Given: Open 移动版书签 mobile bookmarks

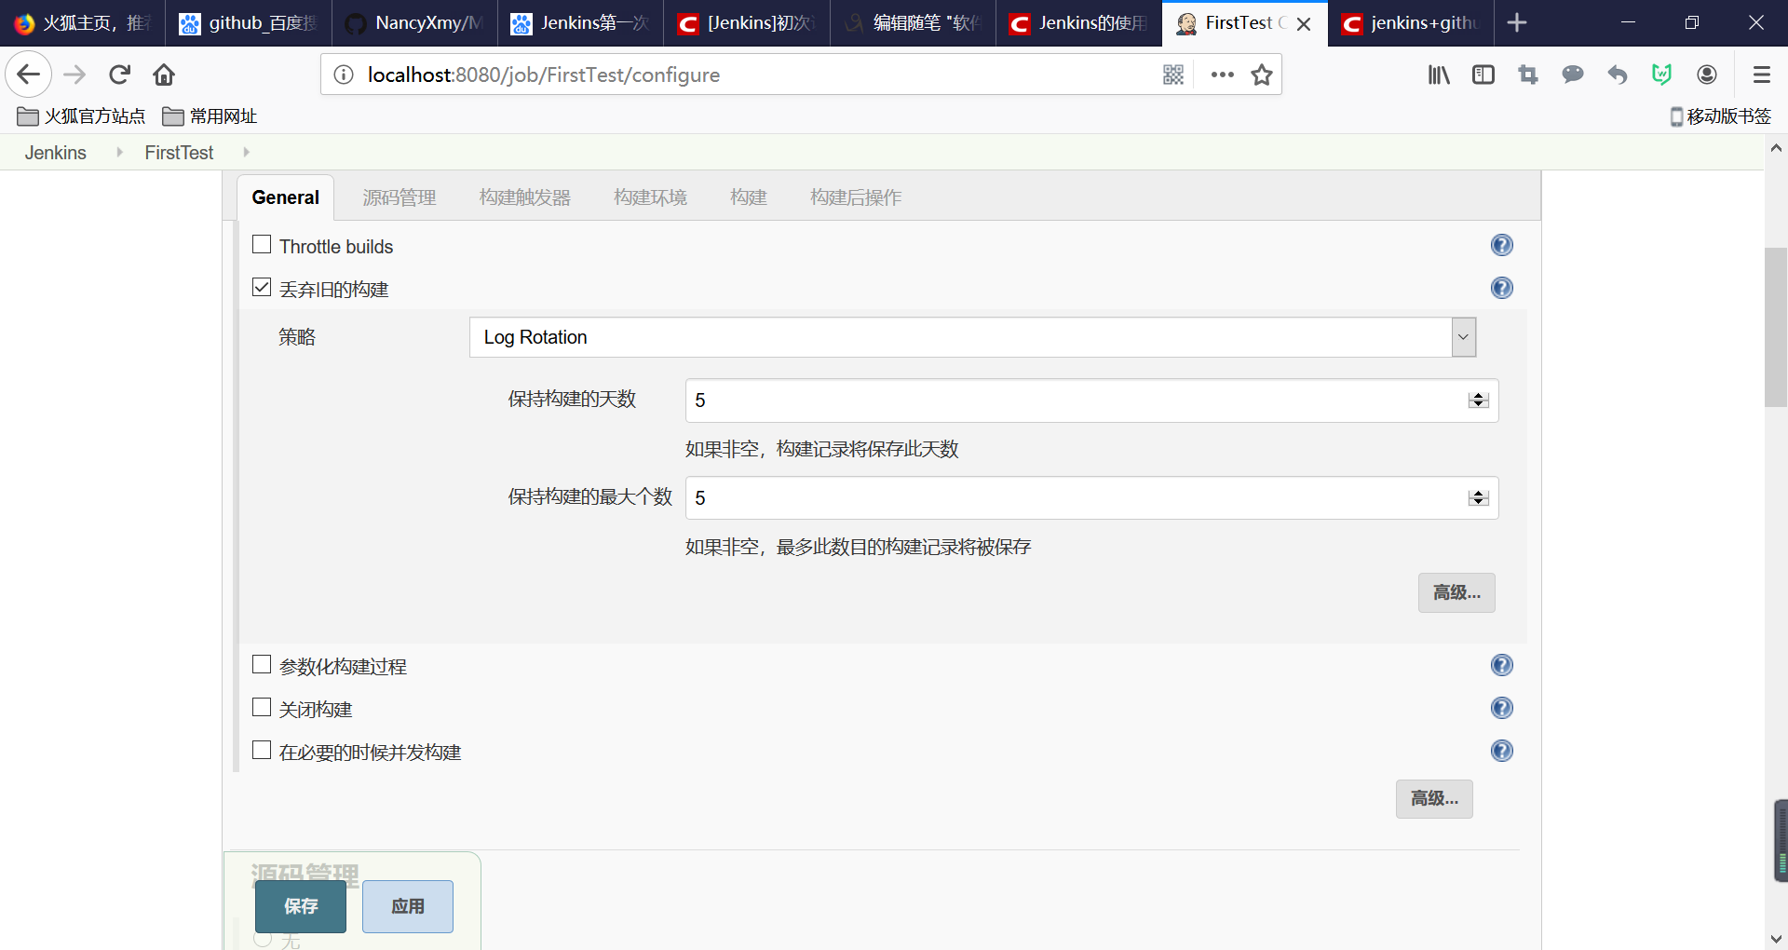Looking at the screenshot, I should pos(1720,116).
